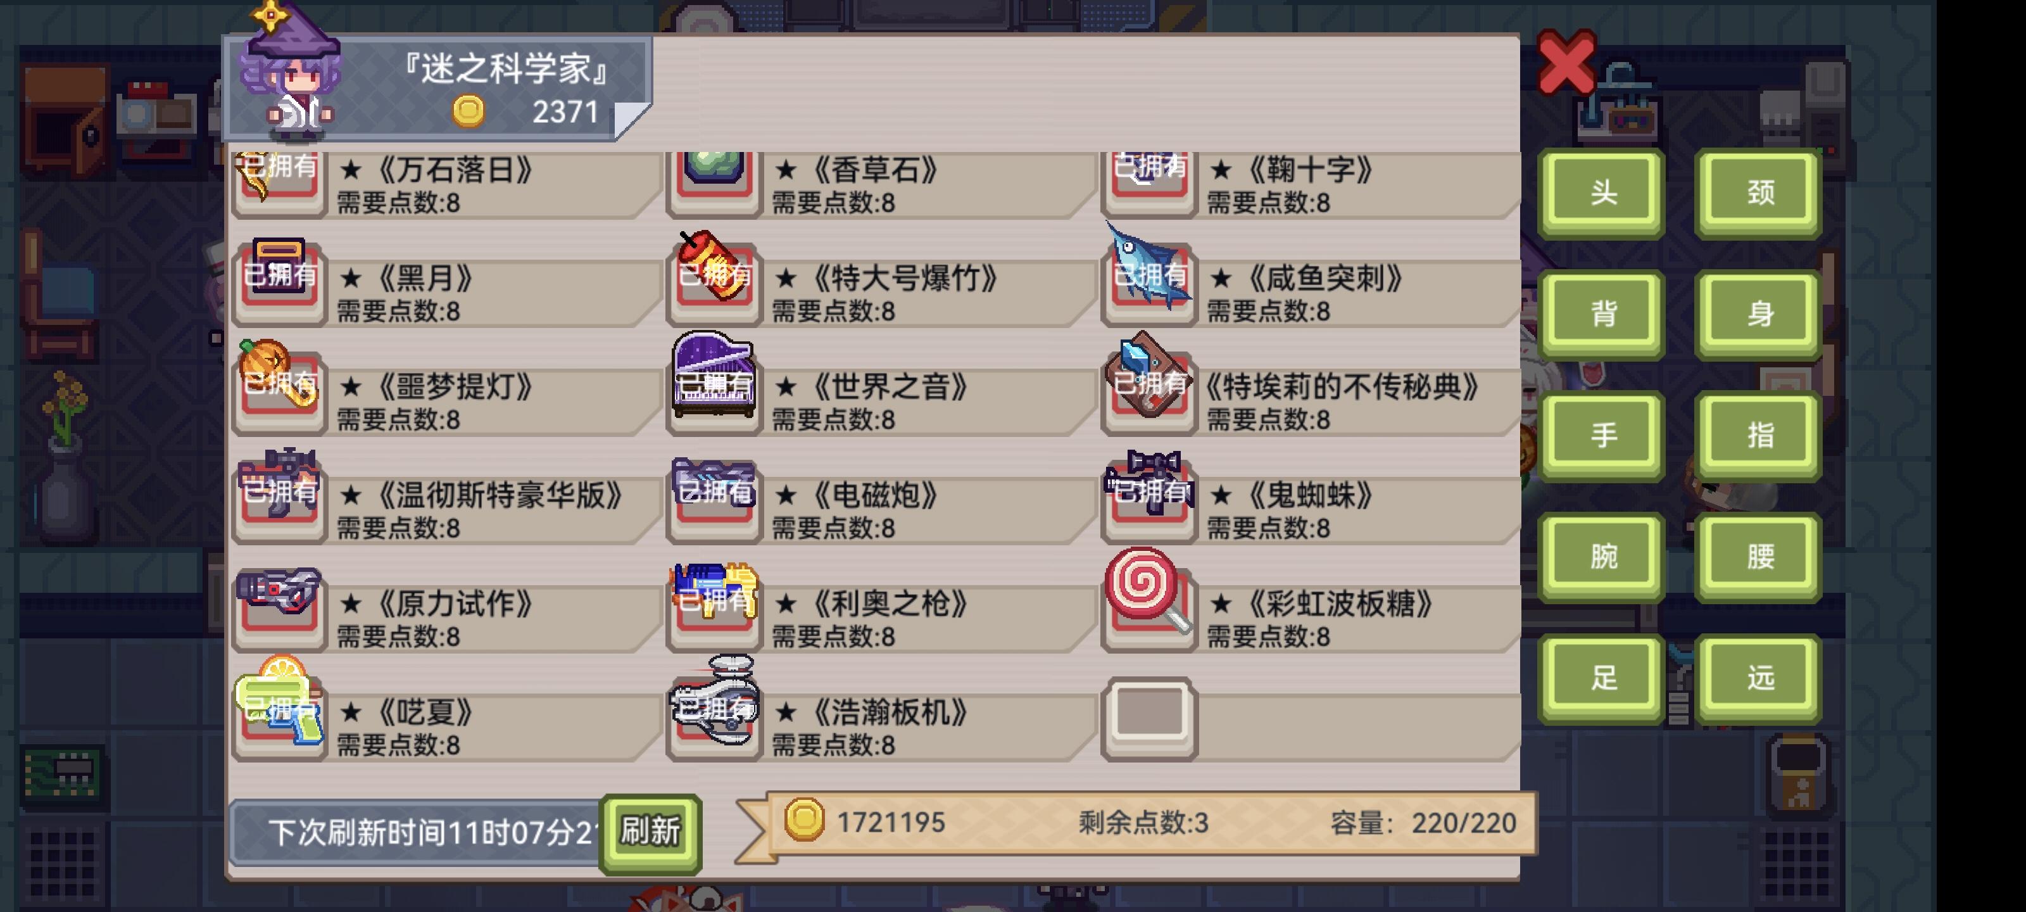
Task: Choose the 咸鱼突刺 swordfish icon
Action: (1148, 266)
